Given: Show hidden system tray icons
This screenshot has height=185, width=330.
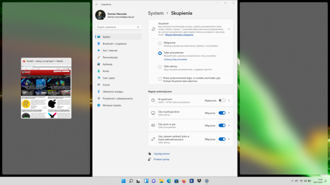Looking at the screenshot, I should 292,181.
